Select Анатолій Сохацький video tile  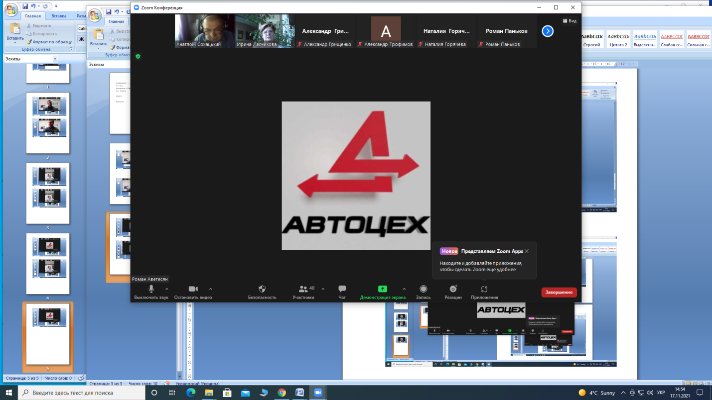click(205, 31)
